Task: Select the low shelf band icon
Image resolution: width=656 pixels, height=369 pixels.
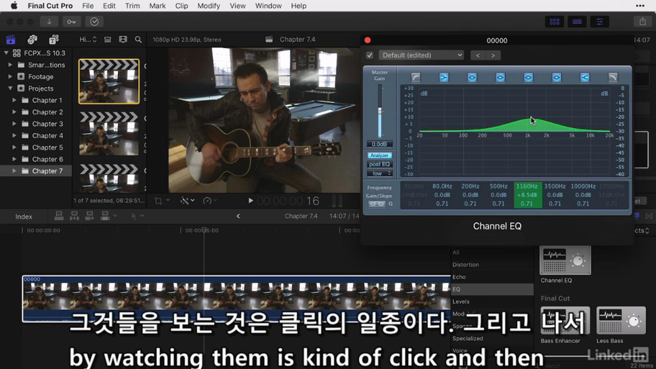Action: pyautogui.click(x=444, y=77)
